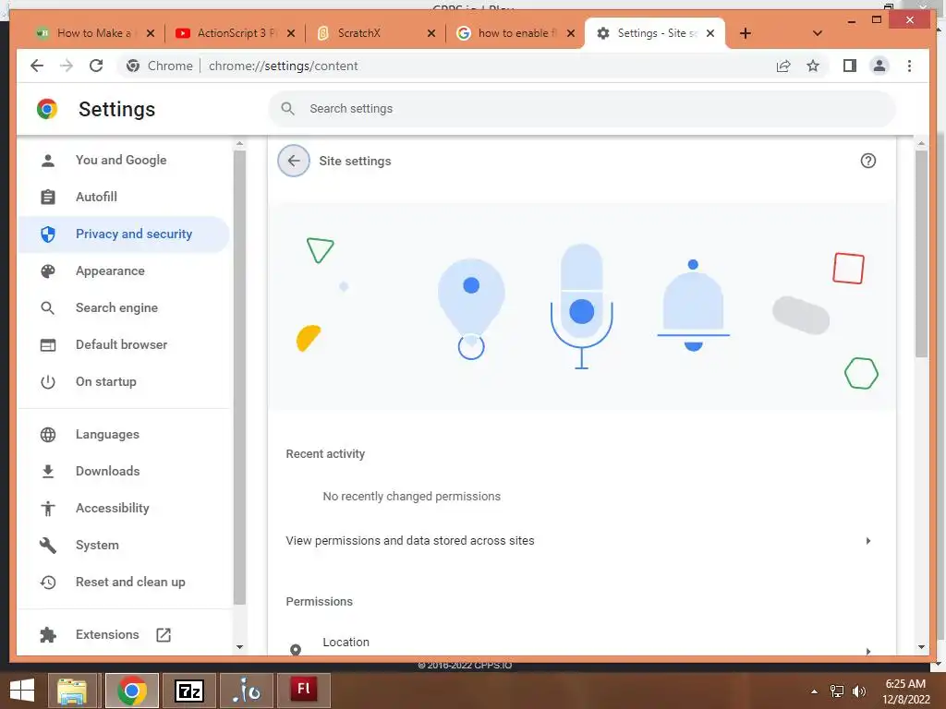Open Chrome's three-dot menu

[x=909, y=66]
